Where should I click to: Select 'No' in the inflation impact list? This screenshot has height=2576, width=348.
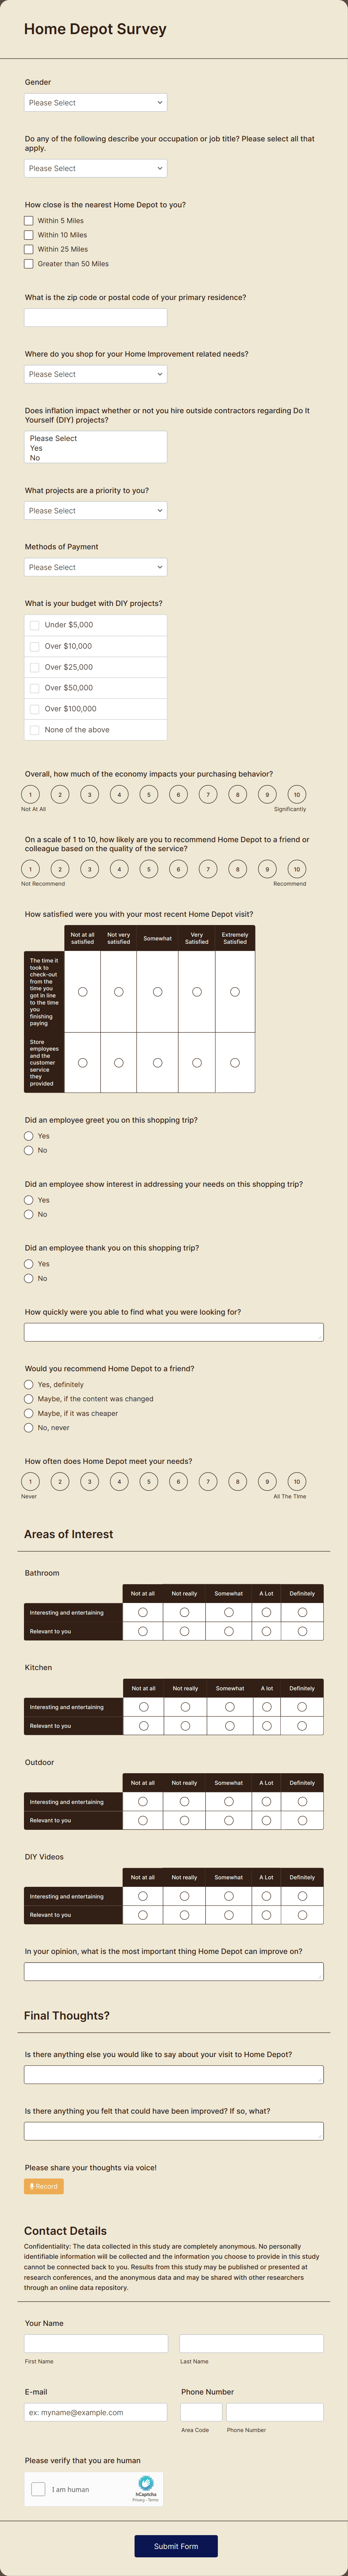click(x=35, y=458)
